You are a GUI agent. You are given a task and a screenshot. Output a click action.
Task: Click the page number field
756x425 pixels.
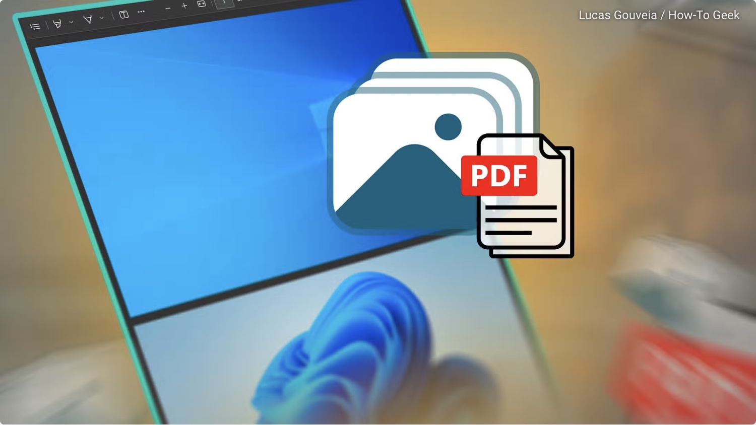coord(224,3)
